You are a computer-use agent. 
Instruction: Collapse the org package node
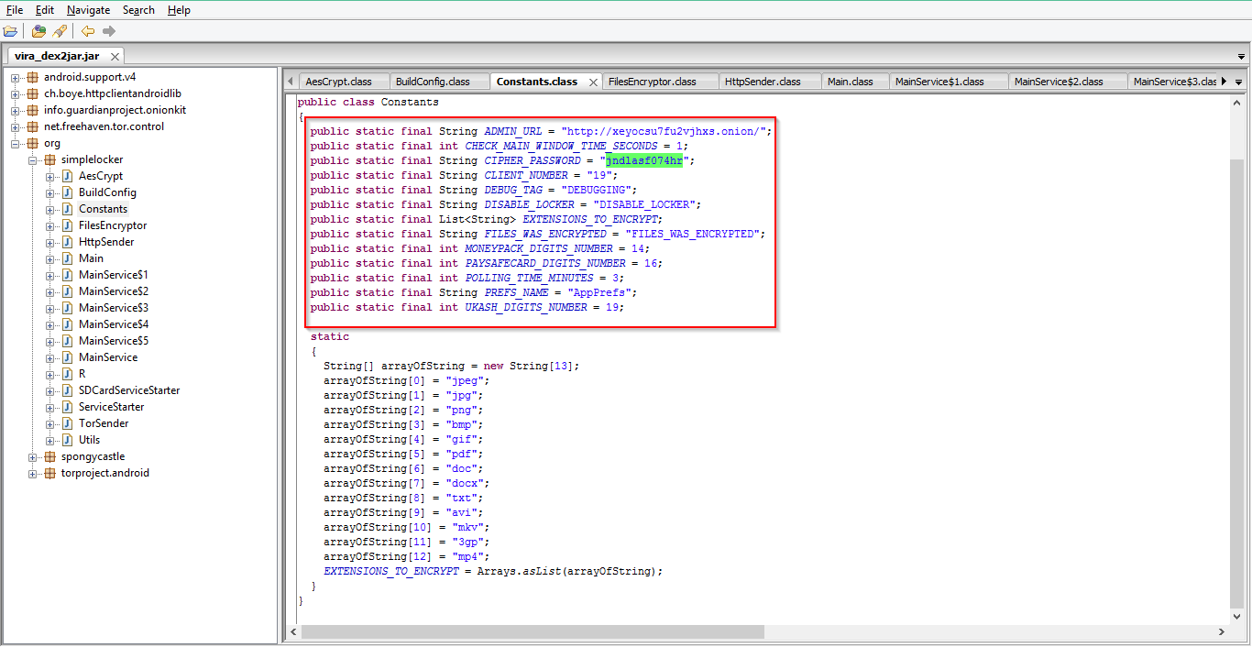(x=16, y=143)
